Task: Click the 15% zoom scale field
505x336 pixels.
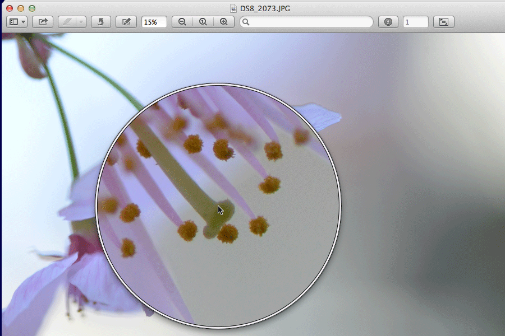Action: pos(154,22)
